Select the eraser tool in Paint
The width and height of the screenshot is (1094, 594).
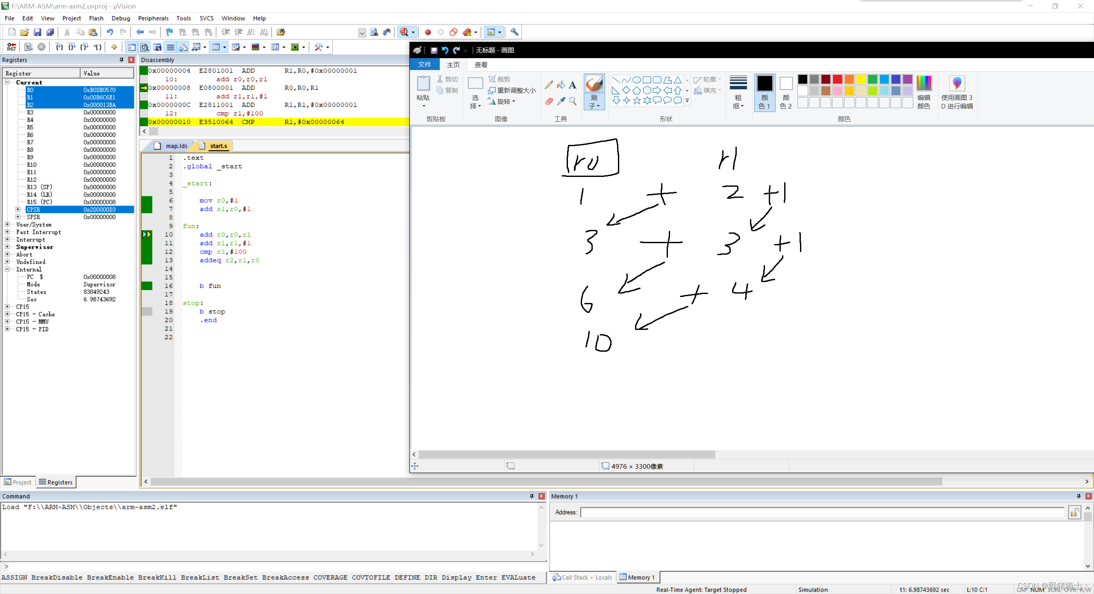pyautogui.click(x=549, y=101)
